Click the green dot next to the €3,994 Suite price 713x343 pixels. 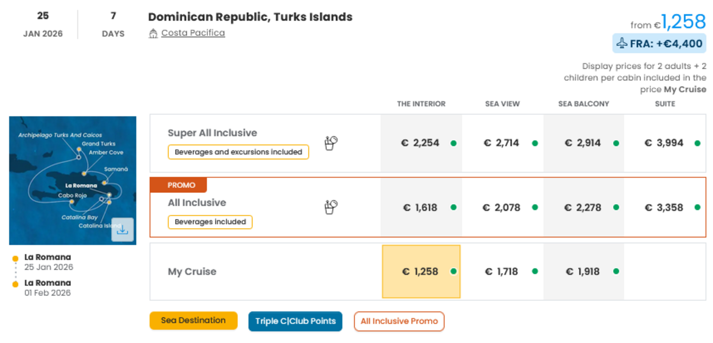tap(698, 143)
